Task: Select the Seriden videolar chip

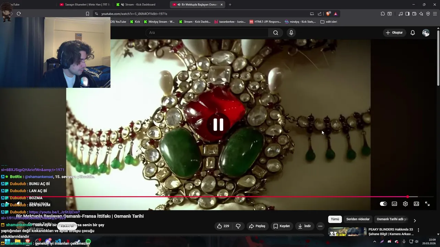Action: [358, 219]
